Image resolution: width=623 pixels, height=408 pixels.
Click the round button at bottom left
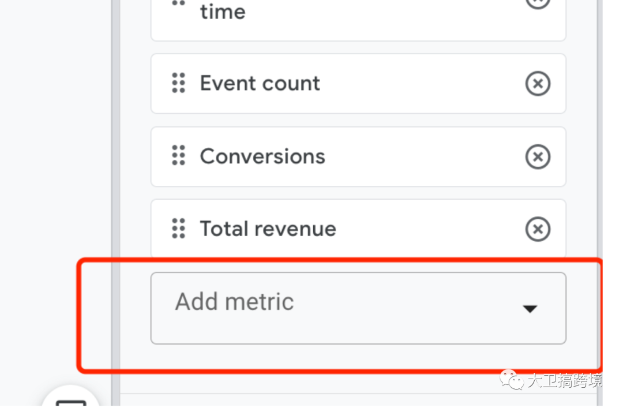(x=71, y=399)
